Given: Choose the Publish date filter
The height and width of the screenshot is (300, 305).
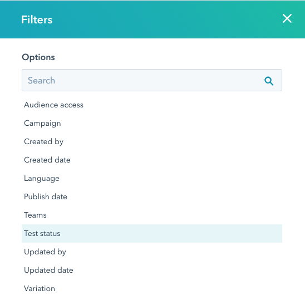Looking at the screenshot, I should pos(152,196).
